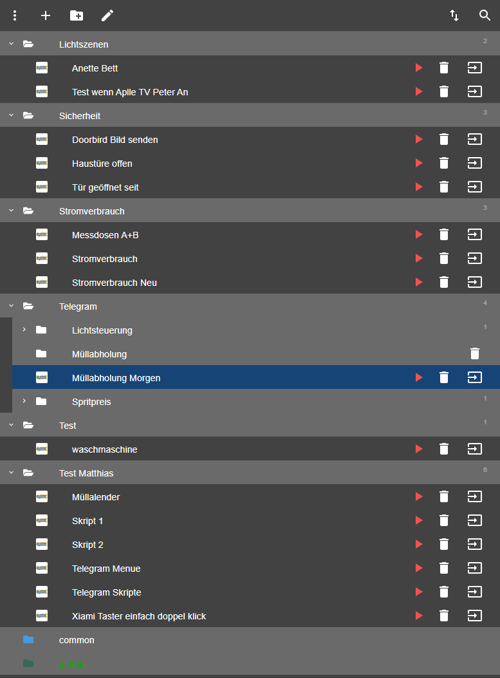Image resolution: width=500 pixels, height=678 pixels.
Task: Toggle run state of Anette Bett script
Action: point(419,68)
